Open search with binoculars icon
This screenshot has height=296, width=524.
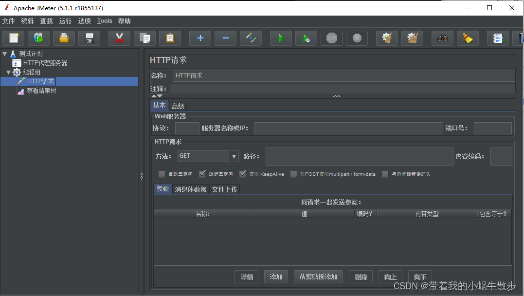coord(442,38)
